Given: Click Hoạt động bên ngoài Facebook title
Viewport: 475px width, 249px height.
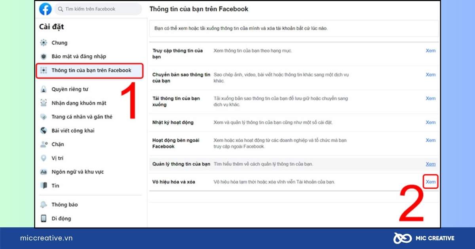Looking at the screenshot, I should point(176,143).
